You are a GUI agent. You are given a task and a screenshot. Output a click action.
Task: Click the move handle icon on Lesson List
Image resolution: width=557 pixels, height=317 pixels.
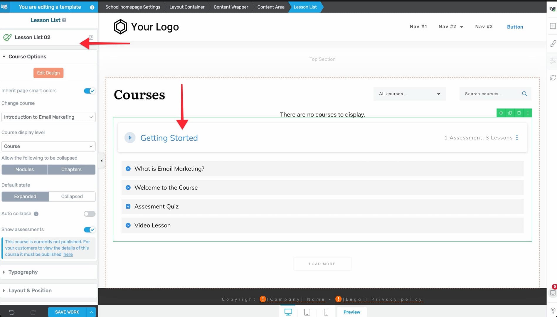(x=501, y=113)
